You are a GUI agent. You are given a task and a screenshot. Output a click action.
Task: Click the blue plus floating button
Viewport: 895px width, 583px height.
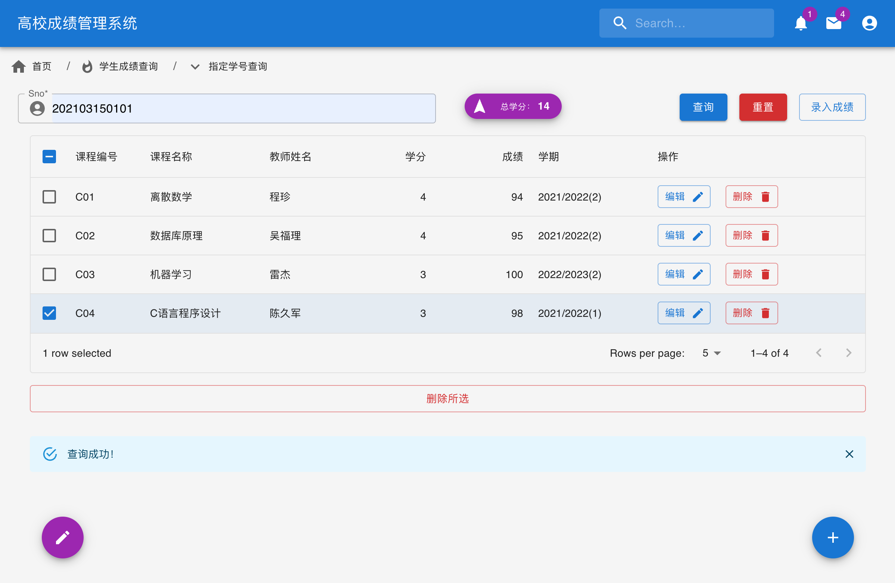[833, 537]
